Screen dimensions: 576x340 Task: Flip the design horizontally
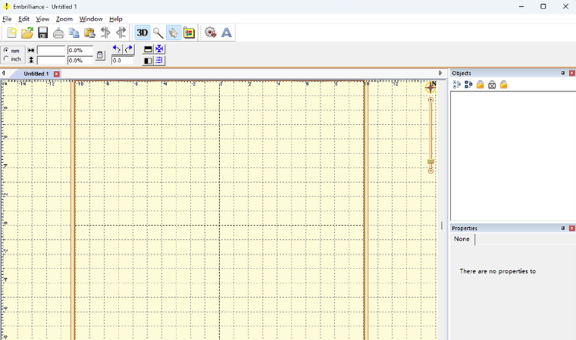148,61
